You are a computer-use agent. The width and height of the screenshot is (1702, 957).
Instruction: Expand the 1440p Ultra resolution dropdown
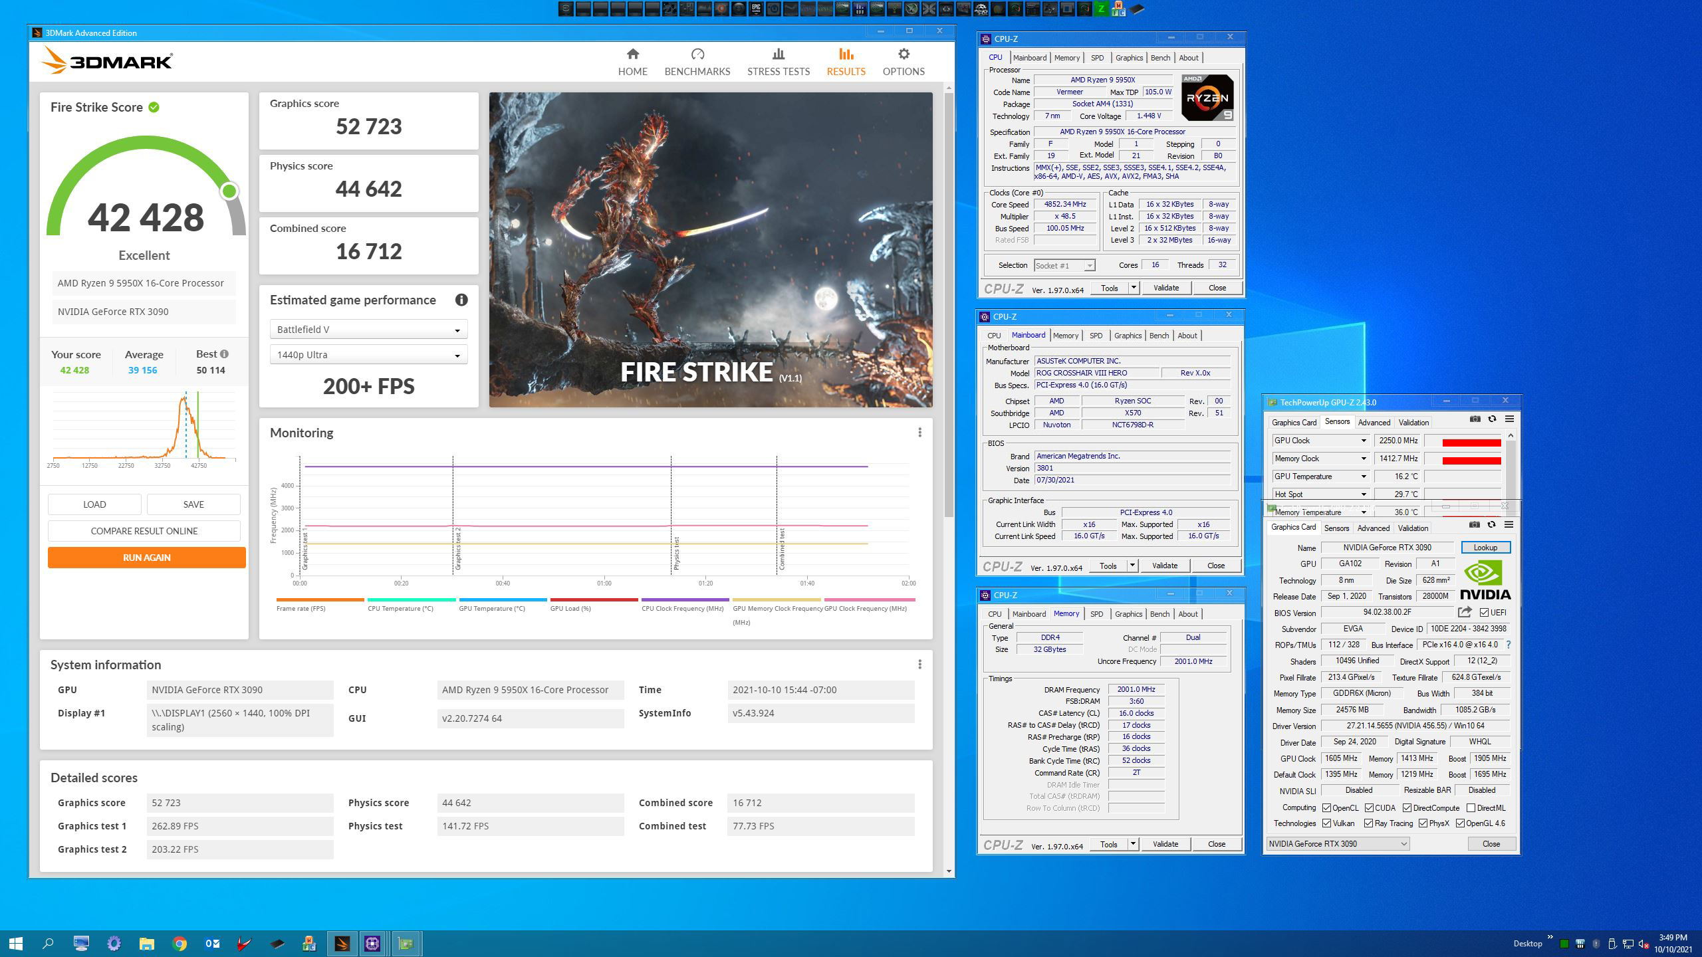369,355
